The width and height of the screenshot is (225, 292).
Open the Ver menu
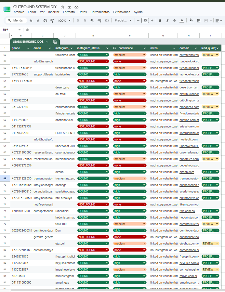click(x=42, y=12)
